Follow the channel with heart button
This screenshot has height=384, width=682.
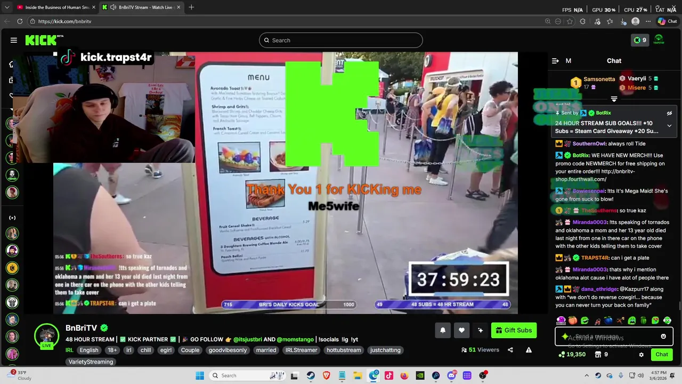[x=461, y=330]
